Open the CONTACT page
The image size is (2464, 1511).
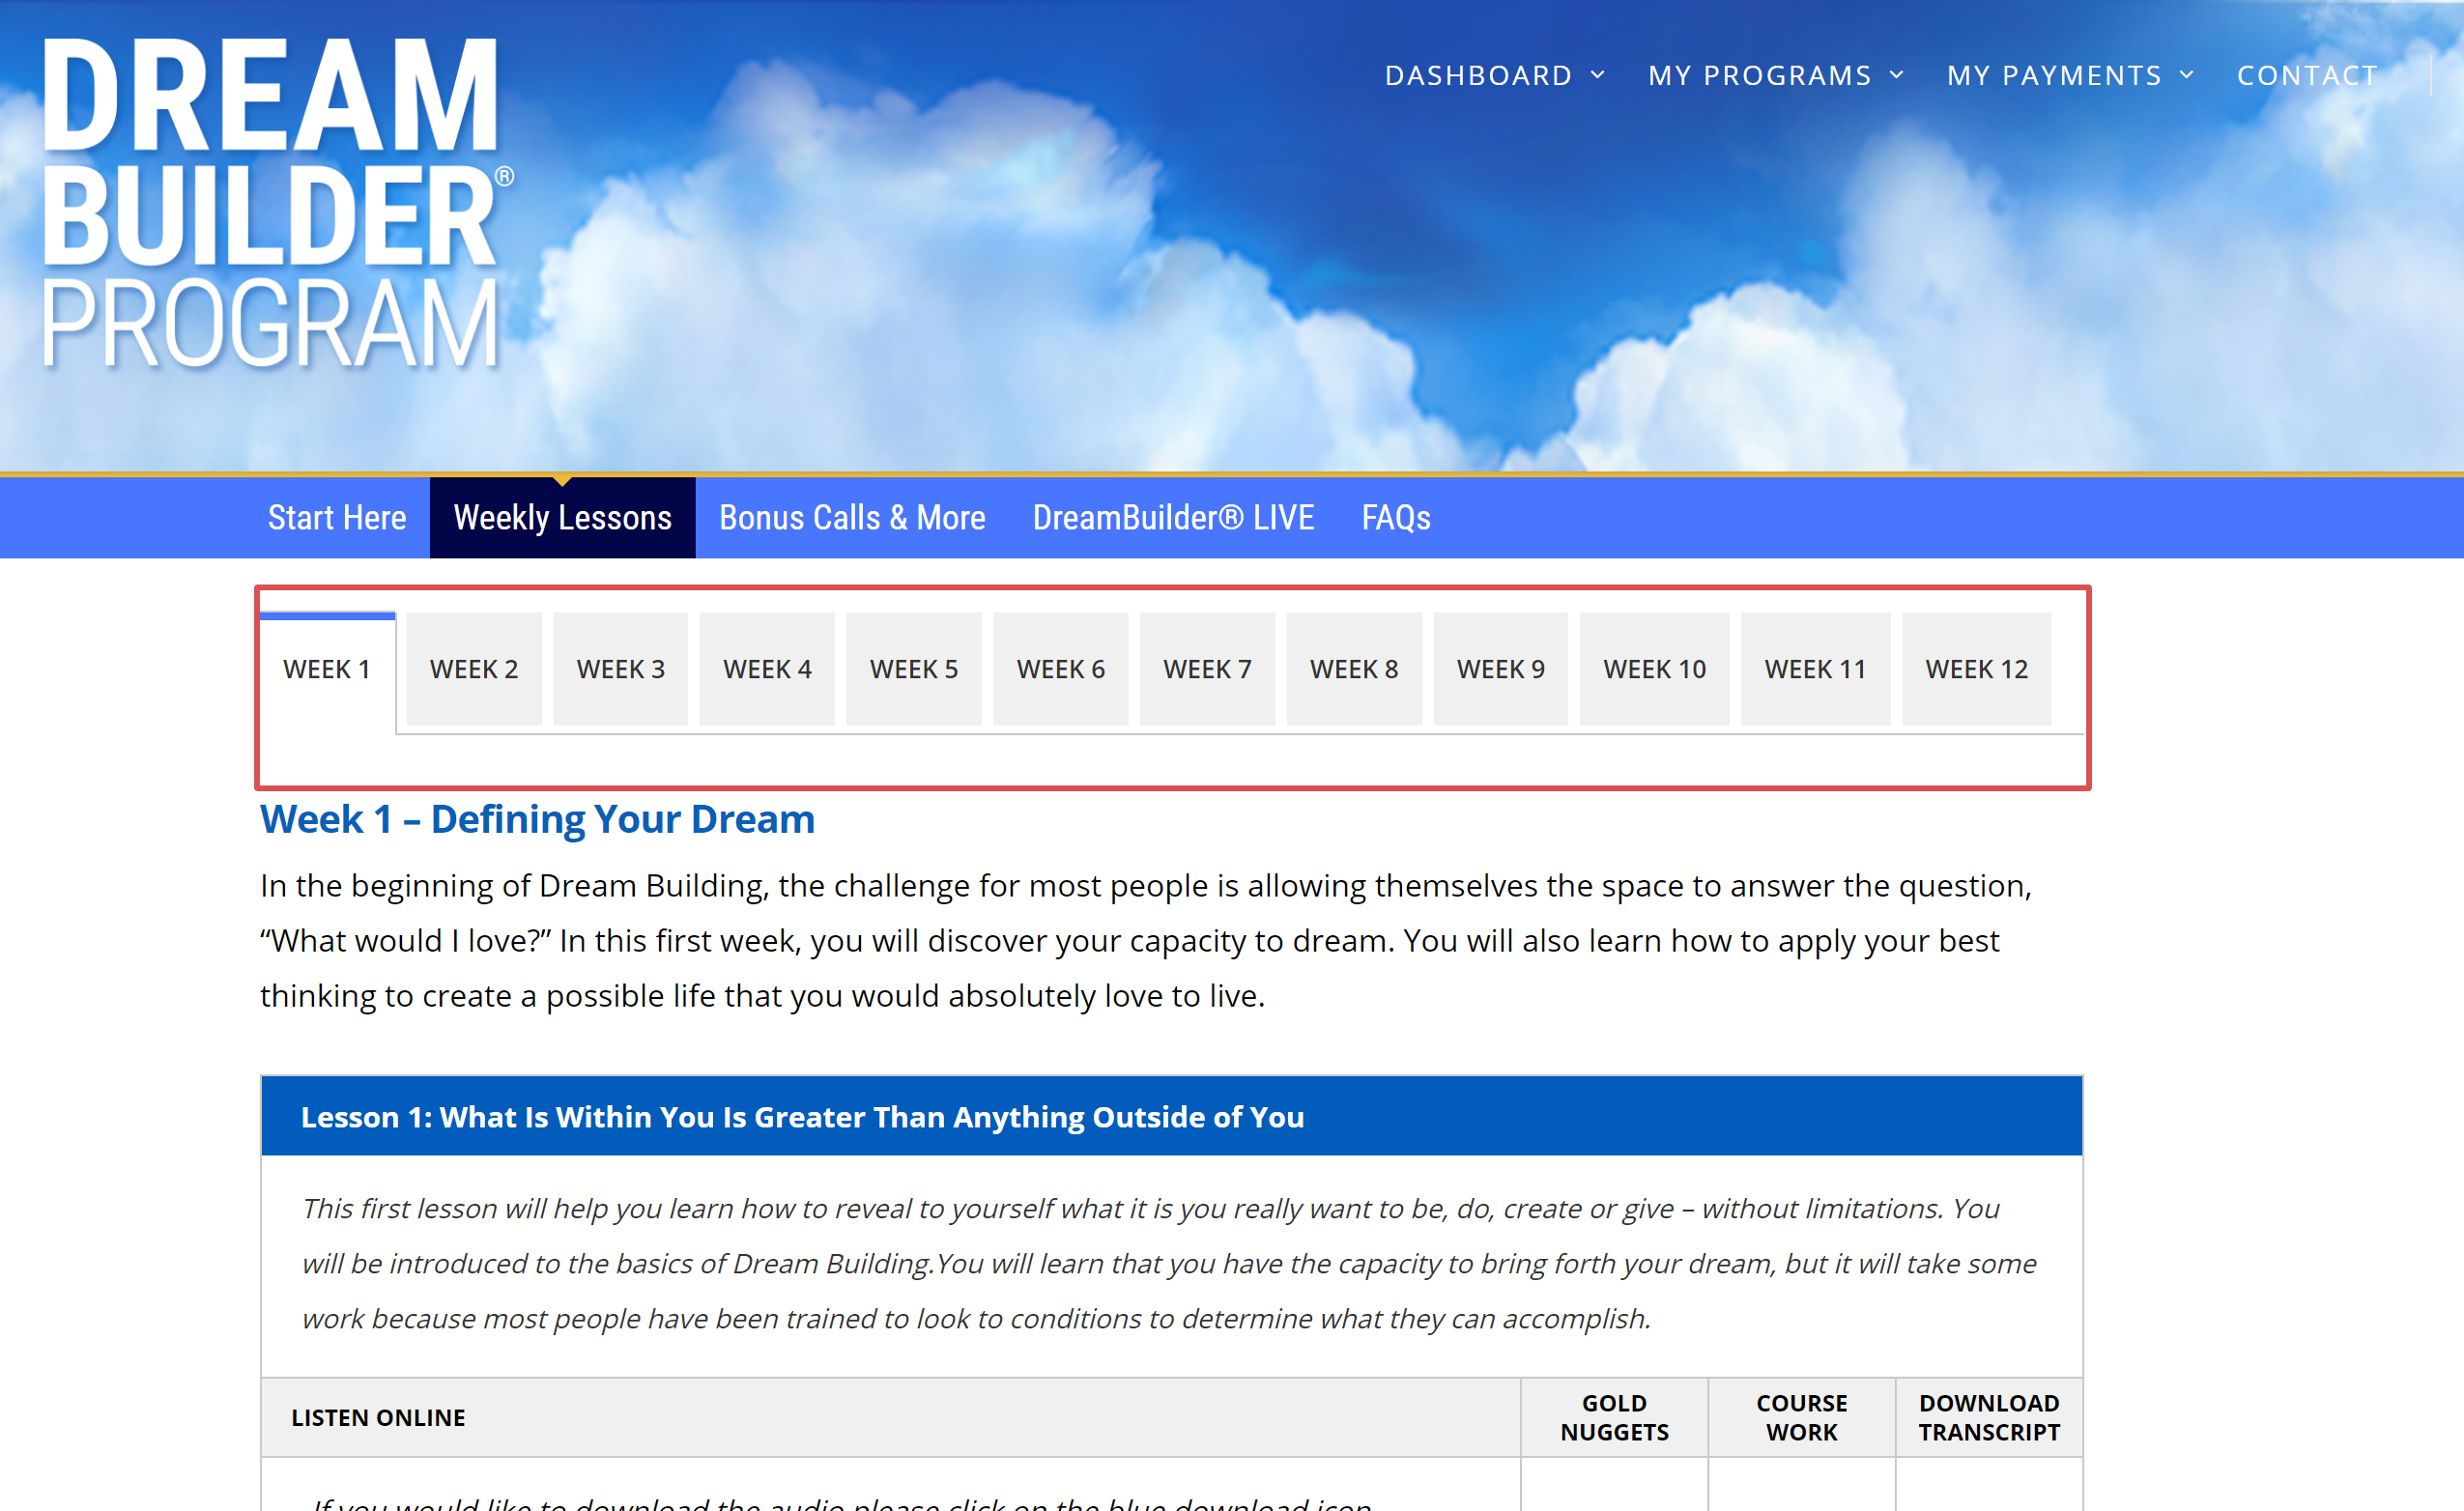2307,75
